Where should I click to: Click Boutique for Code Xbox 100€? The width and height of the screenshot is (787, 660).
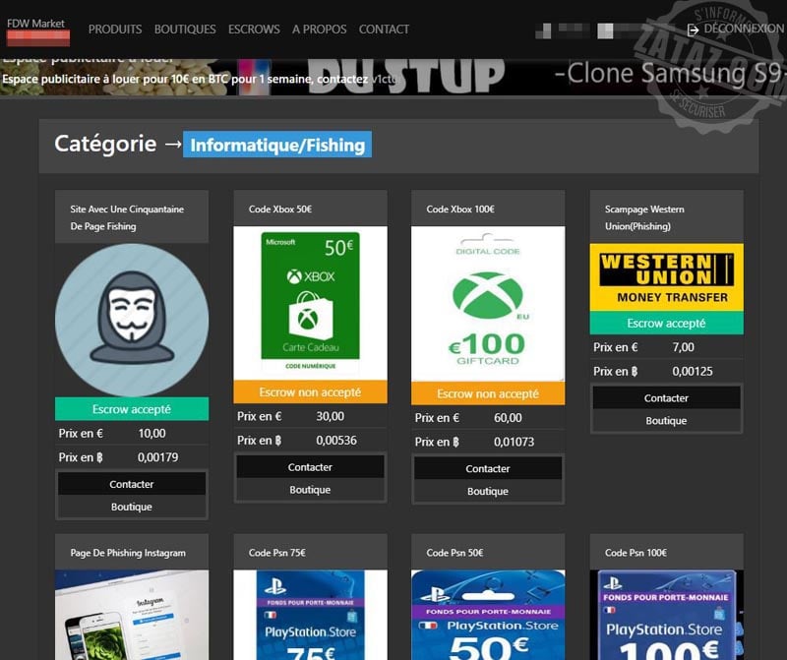(x=488, y=491)
